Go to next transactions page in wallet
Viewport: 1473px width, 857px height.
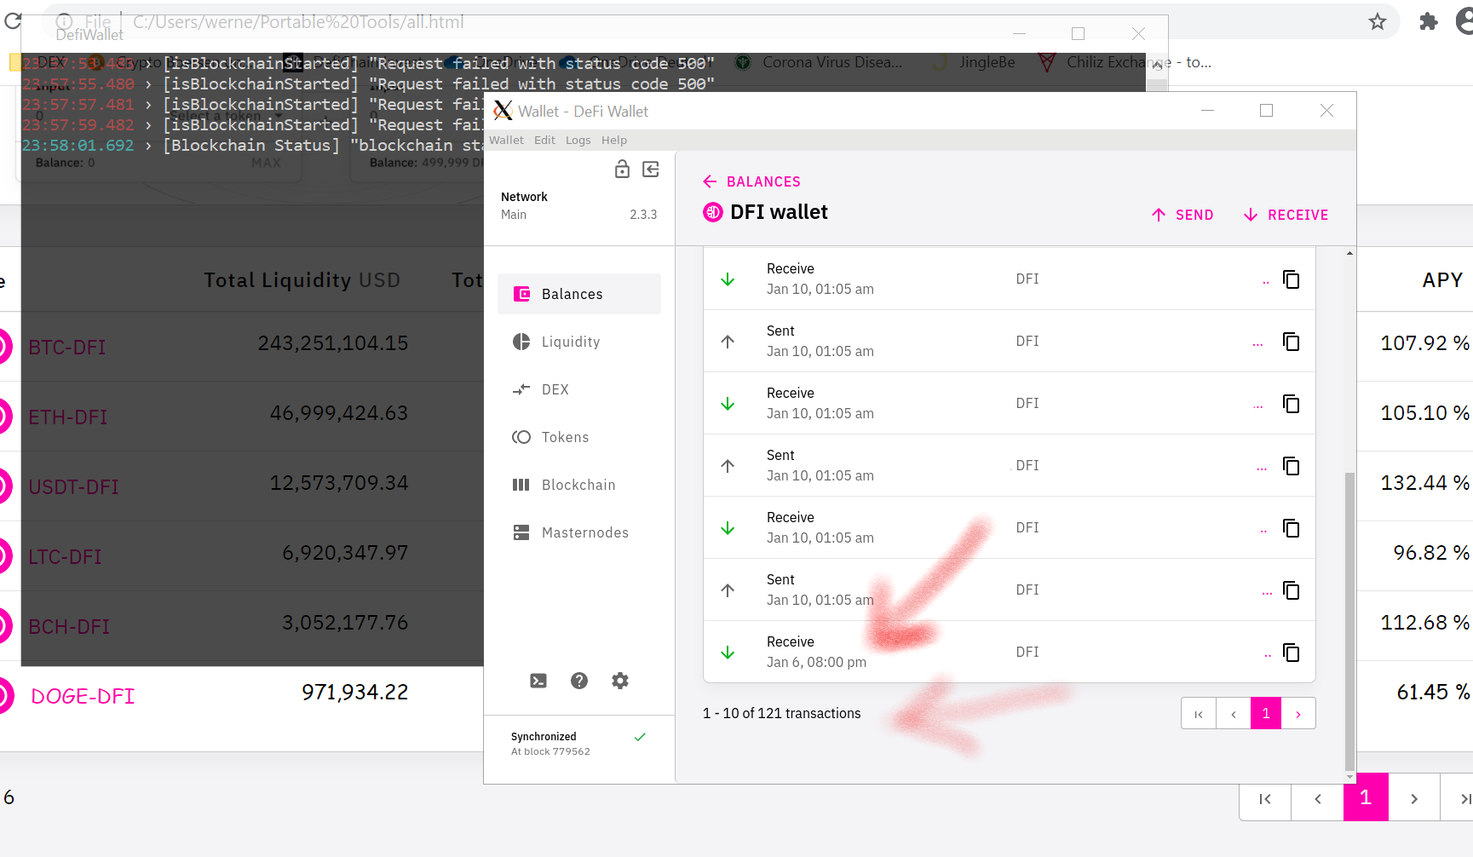(x=1298, y=714)
